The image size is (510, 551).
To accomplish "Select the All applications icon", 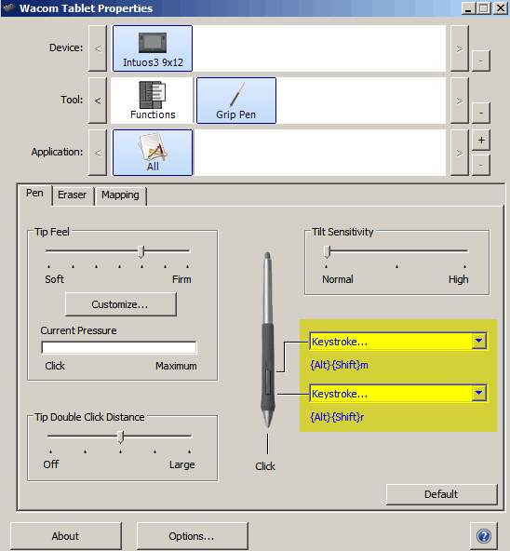I will 153,153.
